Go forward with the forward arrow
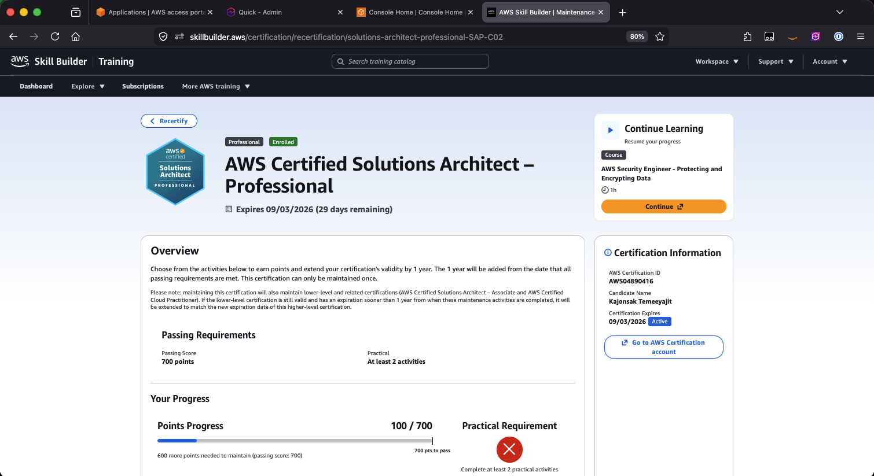Image resolution: width=874 pixels, height=476 pixels. pyautogui.click(x=34, y=36)
